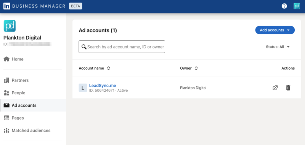Screen dimensions: 305x145
Task: Click the Ad accounts box icon
Action: point(6,105)
